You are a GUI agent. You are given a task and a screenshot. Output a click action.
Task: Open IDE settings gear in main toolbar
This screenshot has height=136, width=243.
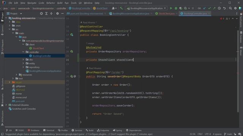coord(235,8)
